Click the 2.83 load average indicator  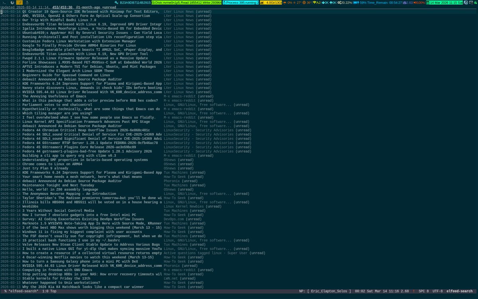[408, 3]
